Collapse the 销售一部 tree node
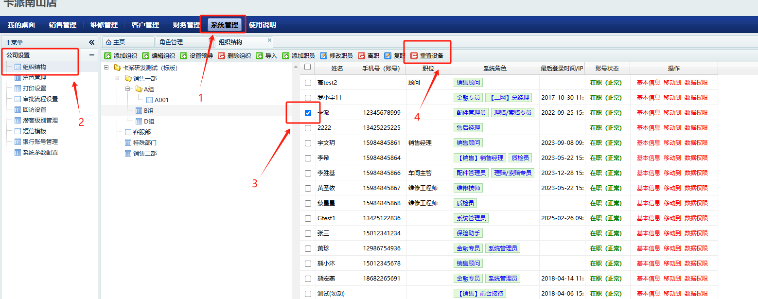The height and width of the screenshot is (299, 758). pyautogui.click(x=117, y=78)
